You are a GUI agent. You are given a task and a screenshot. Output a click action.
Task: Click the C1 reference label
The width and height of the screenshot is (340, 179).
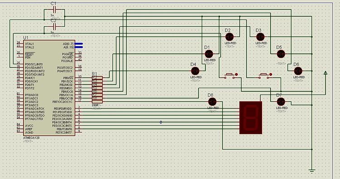tap(53, 4)
